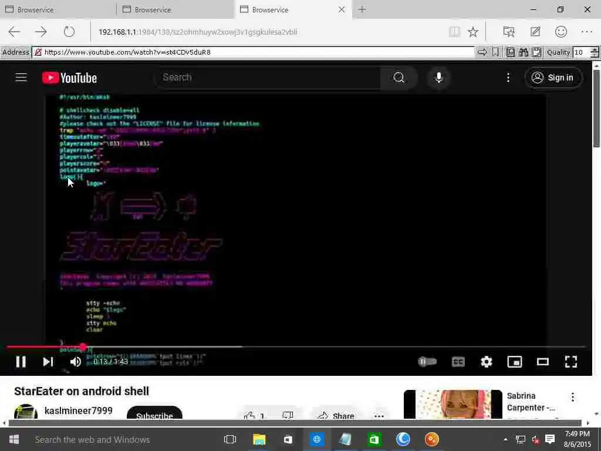The width and height of the screenshot is (601, 451).
Task: Dislike the StarEater video
Action: (288, 416)
